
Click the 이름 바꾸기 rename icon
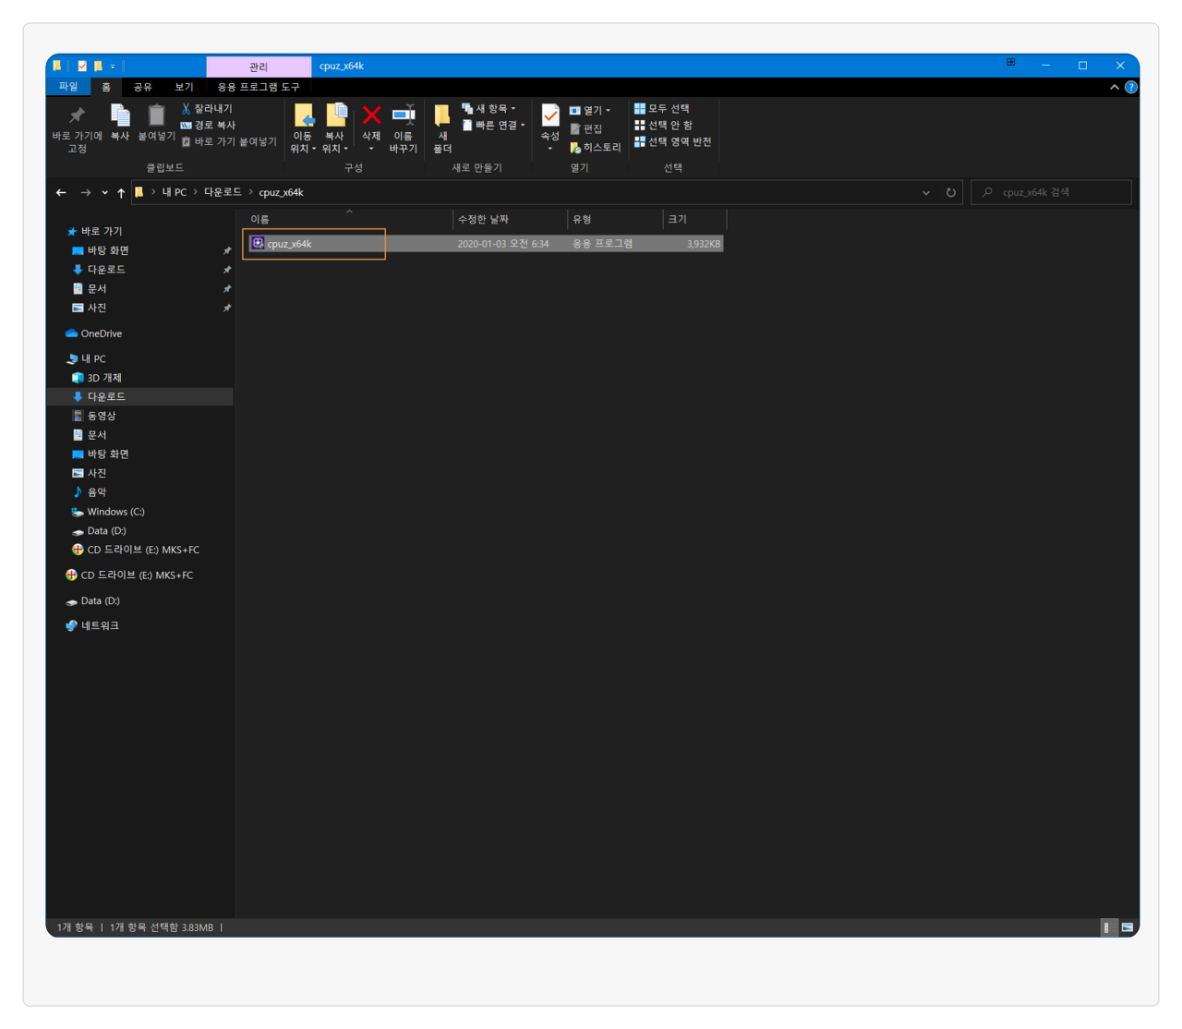pos(404,115)
